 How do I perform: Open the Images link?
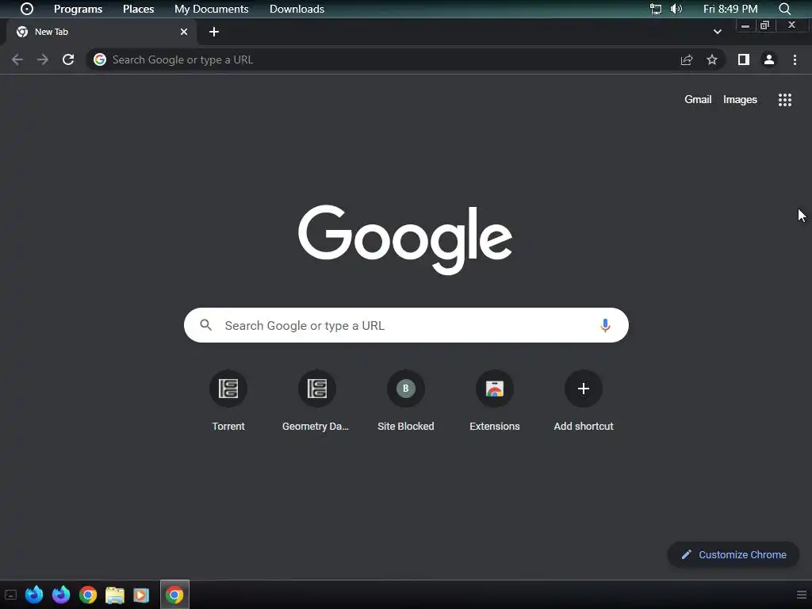tap(740, 99)
